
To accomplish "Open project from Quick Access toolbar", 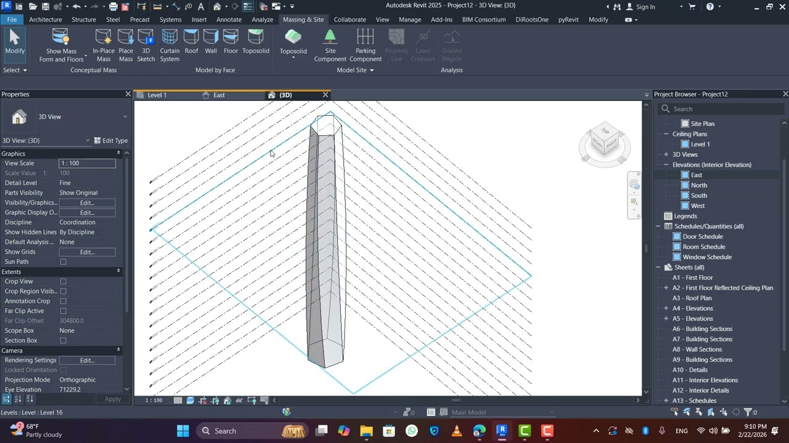I will [x=33, y=7].
